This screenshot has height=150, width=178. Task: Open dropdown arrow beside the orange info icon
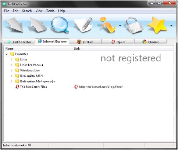pyautogui.click(x=120, y=26)
